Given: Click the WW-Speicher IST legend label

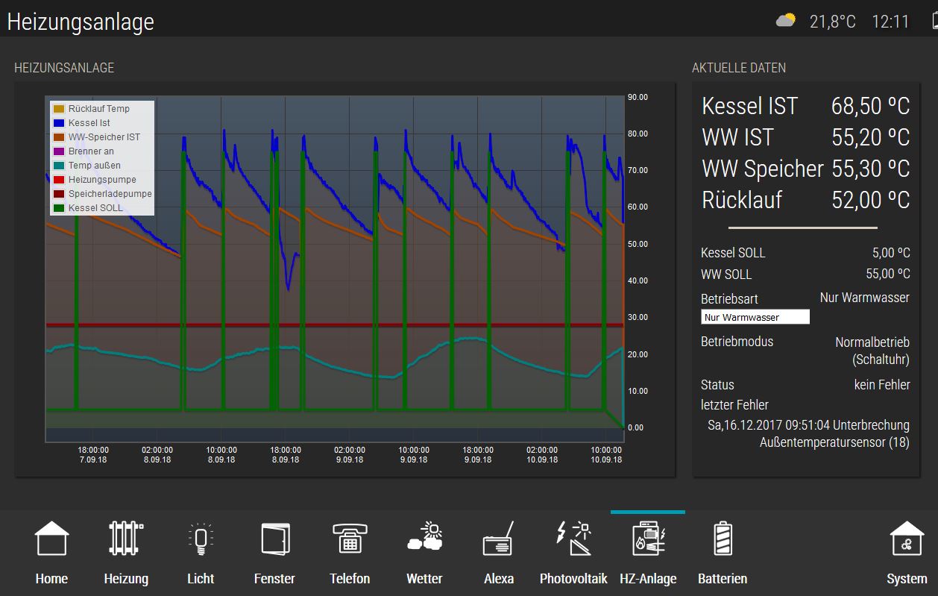Looking at the screenshot, I should click(x=104, y=137).
